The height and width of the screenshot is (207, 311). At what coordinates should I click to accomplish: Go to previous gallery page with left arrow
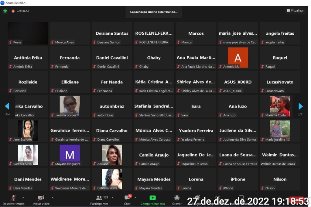[7, 106]
